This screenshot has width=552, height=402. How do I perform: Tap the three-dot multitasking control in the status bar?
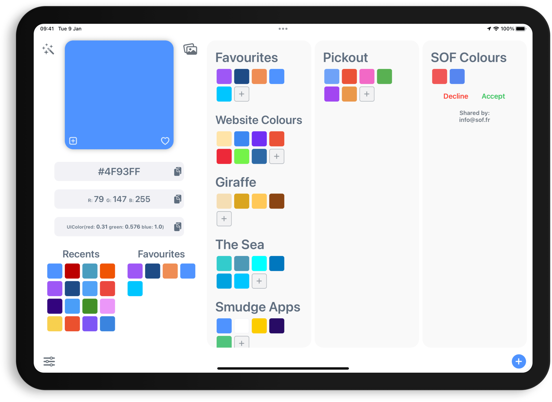(x=283, y=29)
